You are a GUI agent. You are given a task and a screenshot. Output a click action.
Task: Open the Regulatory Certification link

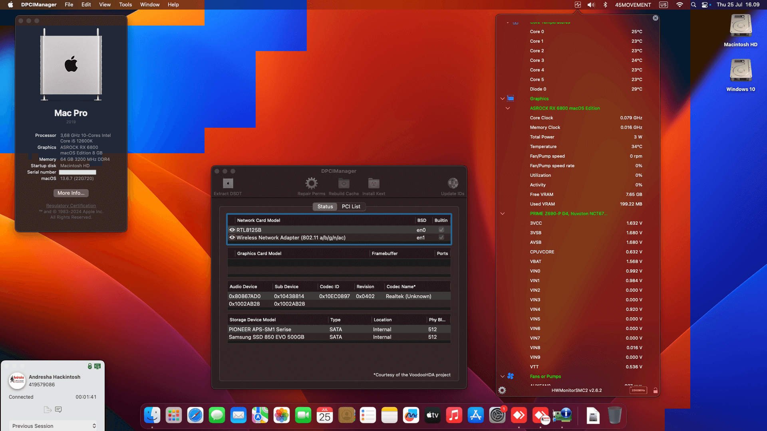(71, 206)
